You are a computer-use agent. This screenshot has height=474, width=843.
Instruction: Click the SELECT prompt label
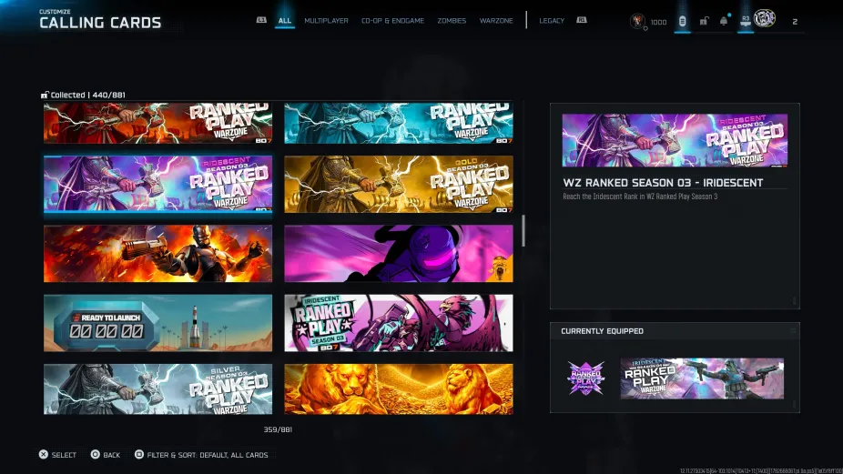pyautogui.click(x=64, y=455)
